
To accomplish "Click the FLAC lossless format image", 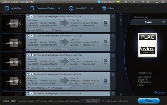I will pos(147,45).
